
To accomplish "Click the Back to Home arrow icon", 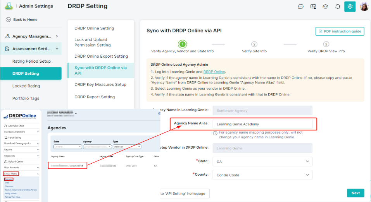I will pyautogui.click(x=8, y=20).
